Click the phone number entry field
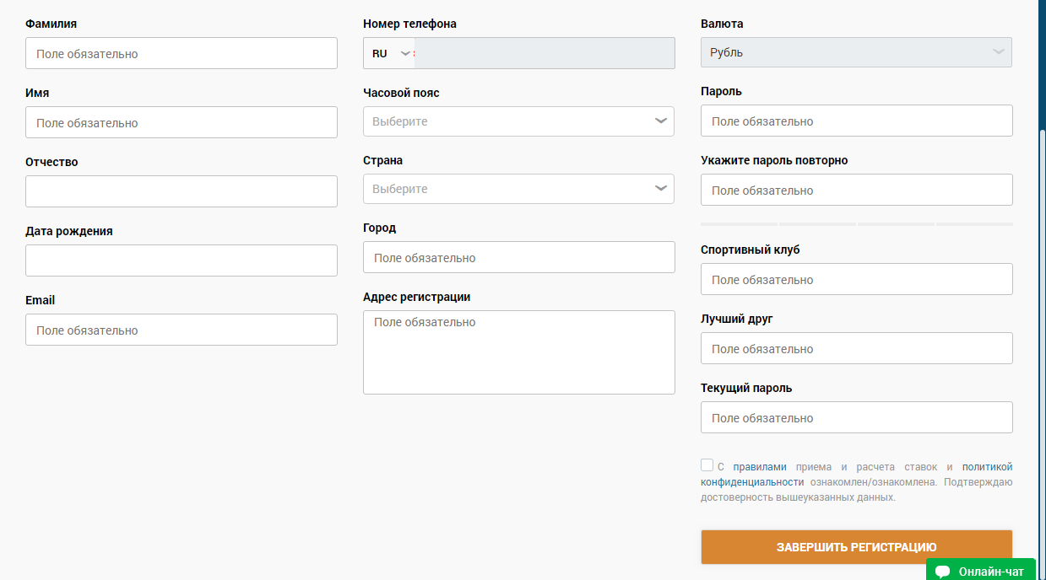1046x580 pixels. [x=545, y=53]
